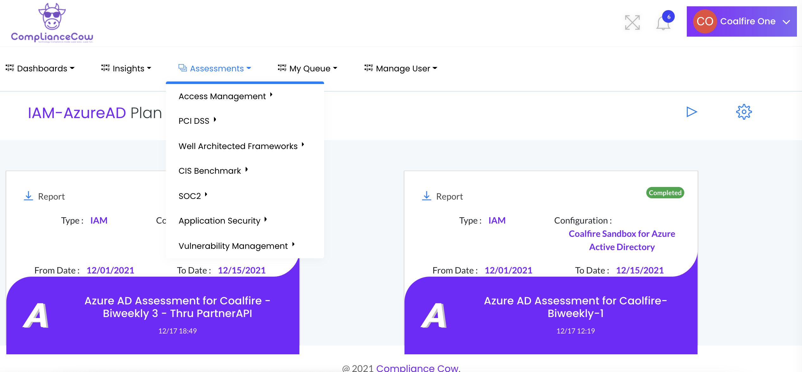Expand Well Architected Frameworks submenu
This screenshot has width=802, height=372.
238,146
